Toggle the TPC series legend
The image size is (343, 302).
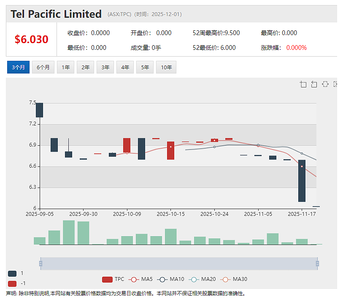(113, 279)
